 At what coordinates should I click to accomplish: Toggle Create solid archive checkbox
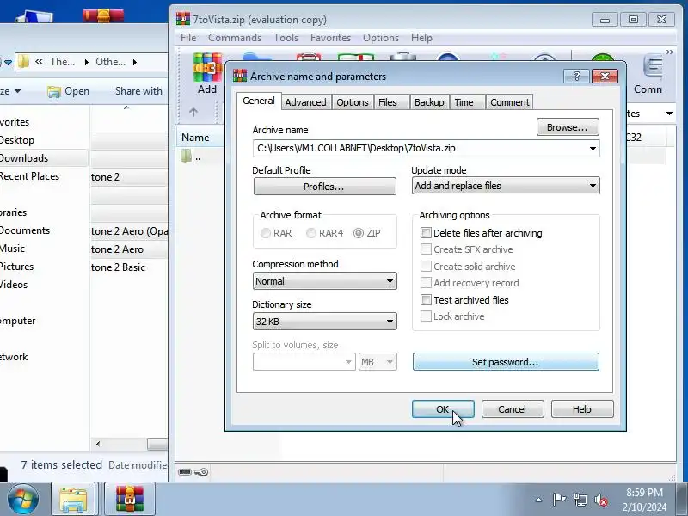pos(426,267)
